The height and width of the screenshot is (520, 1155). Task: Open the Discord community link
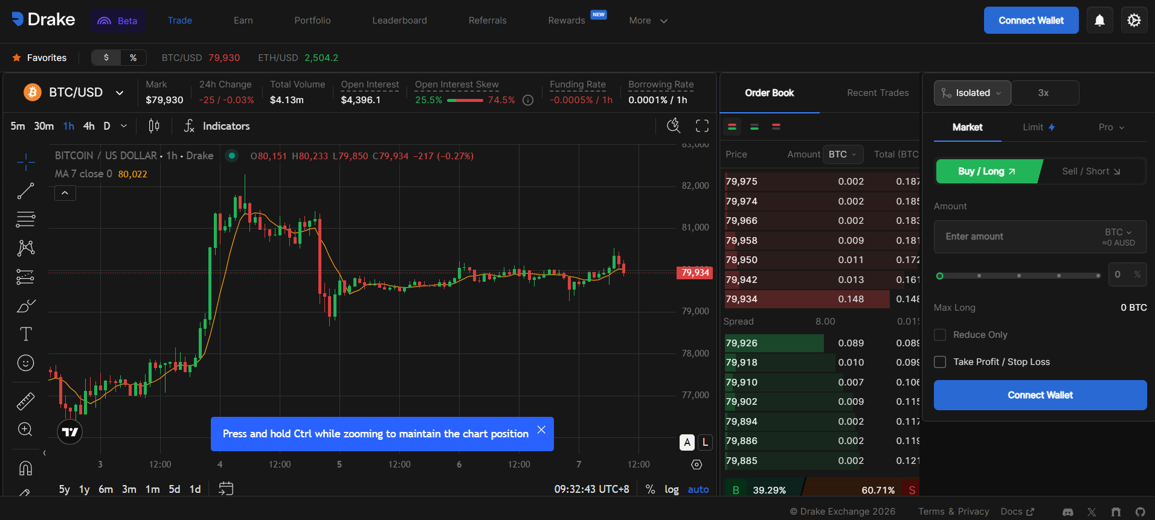1068,512
